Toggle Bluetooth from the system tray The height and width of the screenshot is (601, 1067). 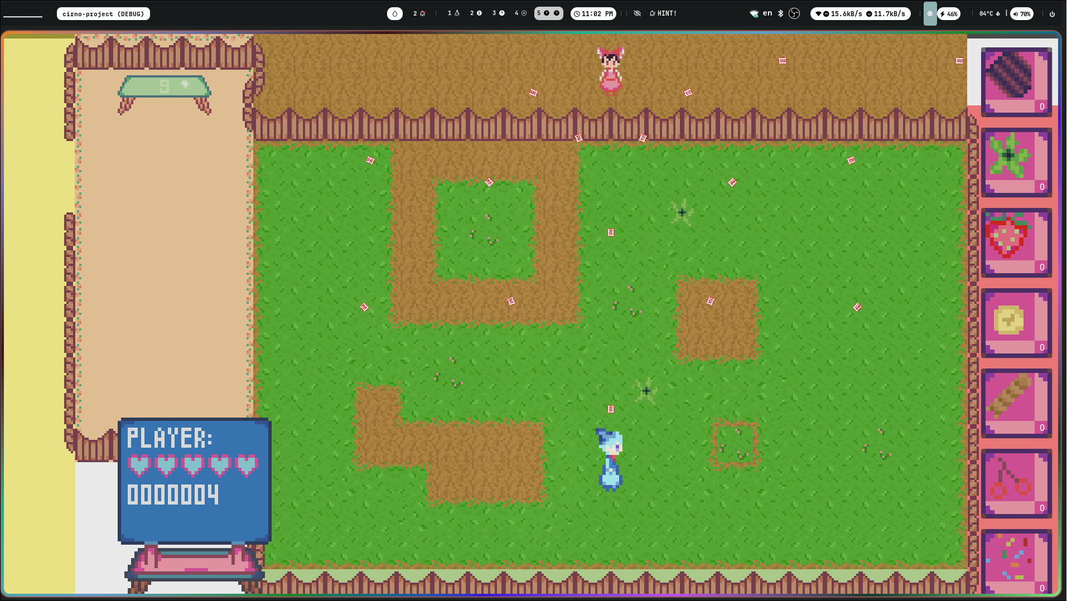click(781, 13)
